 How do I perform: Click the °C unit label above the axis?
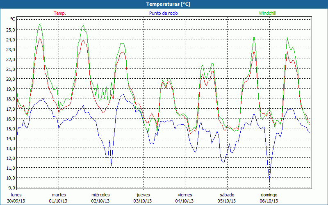[13, 19]
